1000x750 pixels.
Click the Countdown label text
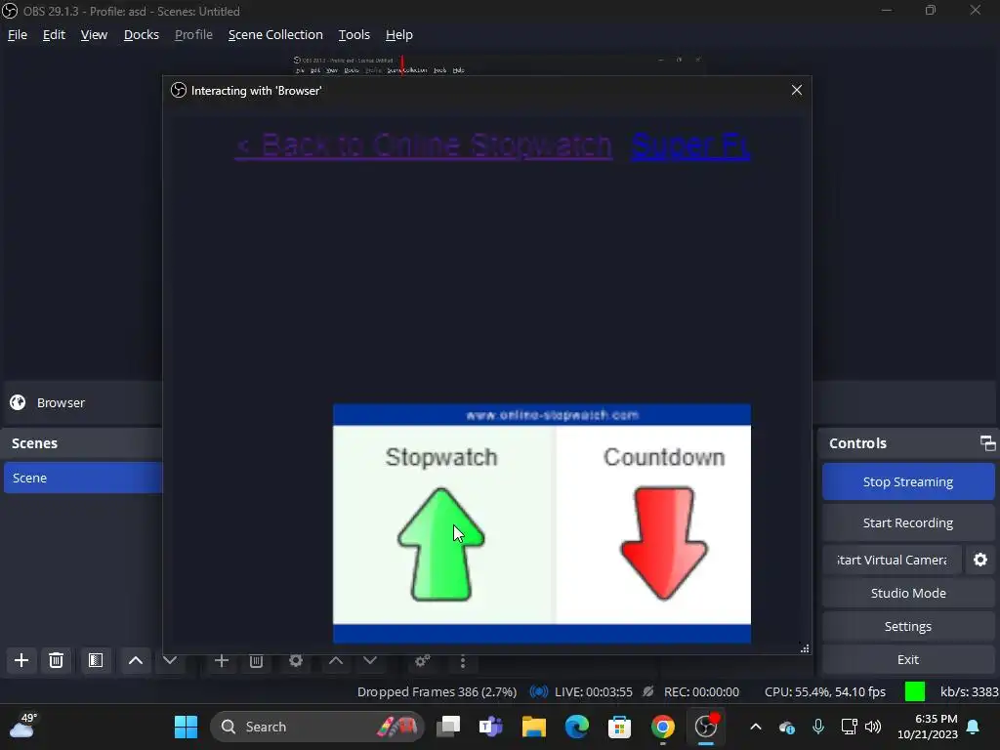[664, 457]
